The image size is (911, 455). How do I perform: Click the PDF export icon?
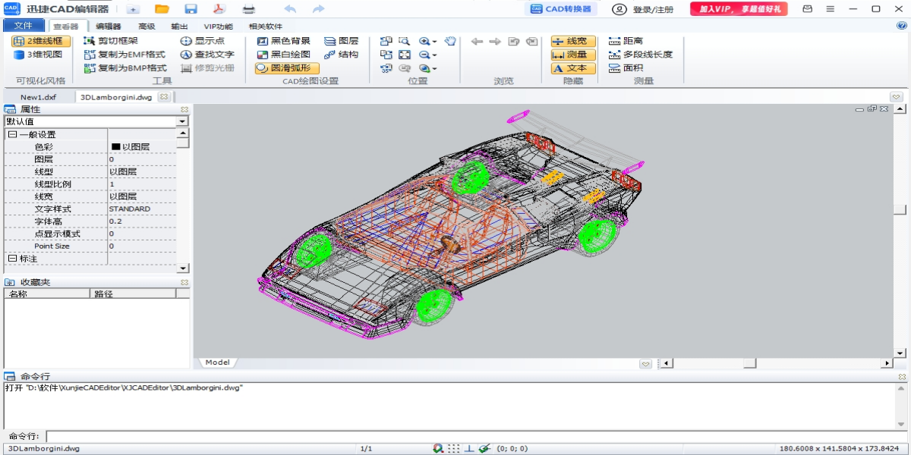(x=219, y=9)
